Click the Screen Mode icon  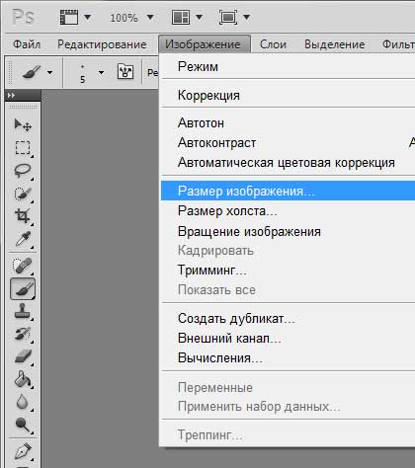228,17
